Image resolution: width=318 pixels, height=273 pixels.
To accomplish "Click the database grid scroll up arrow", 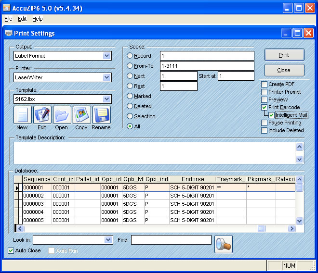I will coord(299,179).
